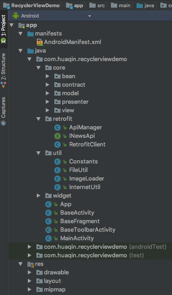Expand the widget package

39,196
